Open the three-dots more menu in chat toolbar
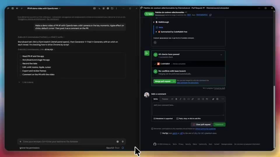This screenshot has height=157, width=280. tap(116, 8)
